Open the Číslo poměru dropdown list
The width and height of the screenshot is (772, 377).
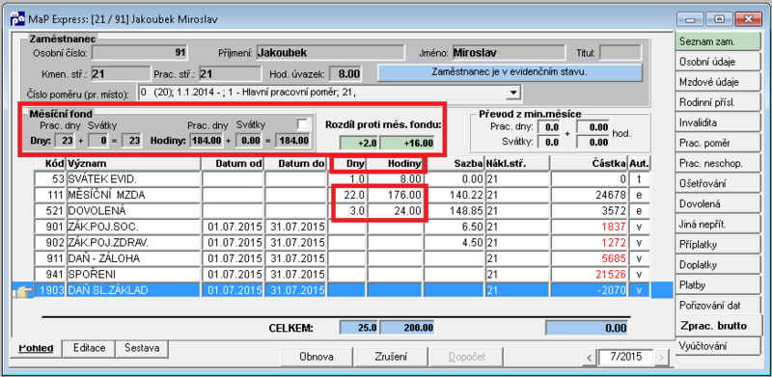[514, 92]
